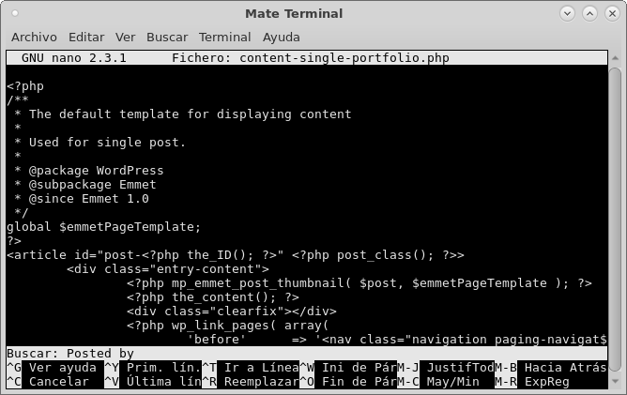Click the Buscar search prompt field
627x395 pixels.
pos(307,354)
